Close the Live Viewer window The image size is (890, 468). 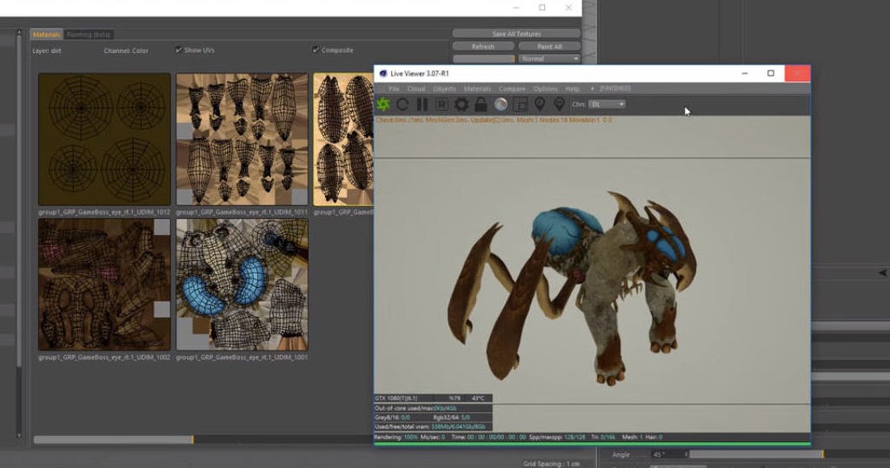point(798,73)
